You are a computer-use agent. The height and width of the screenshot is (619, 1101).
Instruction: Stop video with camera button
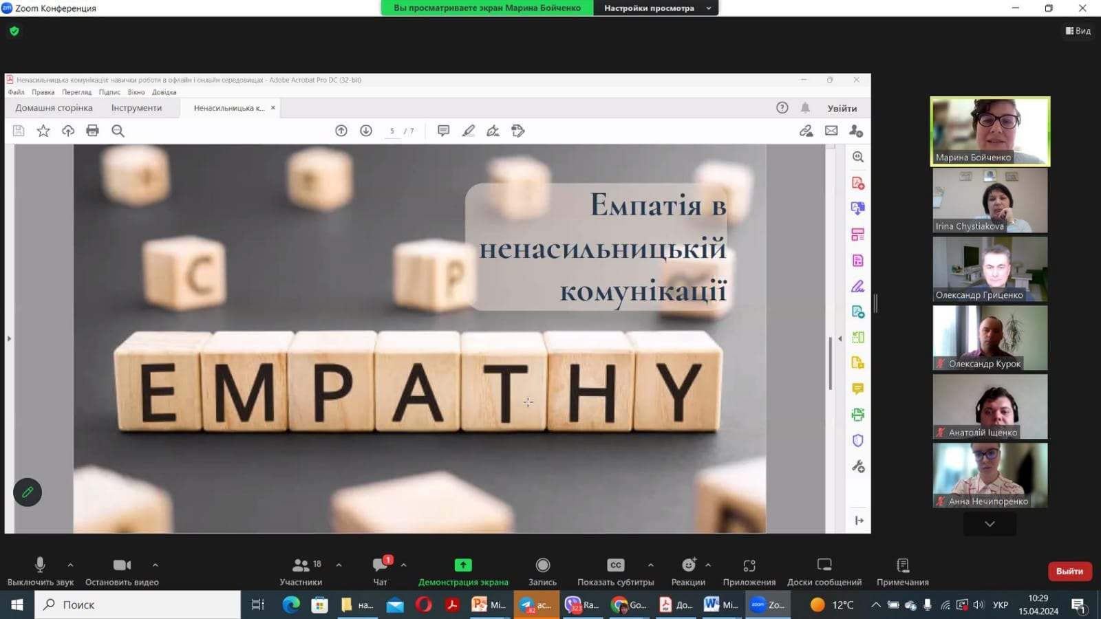[x=122, y=565]
